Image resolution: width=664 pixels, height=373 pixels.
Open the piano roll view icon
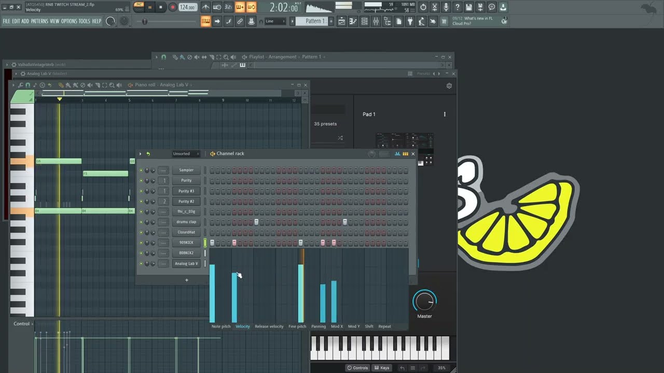(353, 21)
